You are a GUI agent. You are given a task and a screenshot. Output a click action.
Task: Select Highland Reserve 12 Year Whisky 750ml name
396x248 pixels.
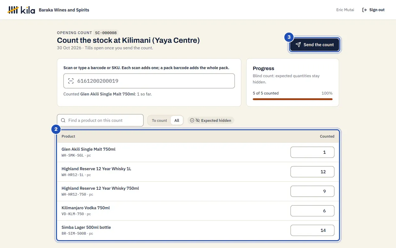pyautogui.click(x=100, y=188)
